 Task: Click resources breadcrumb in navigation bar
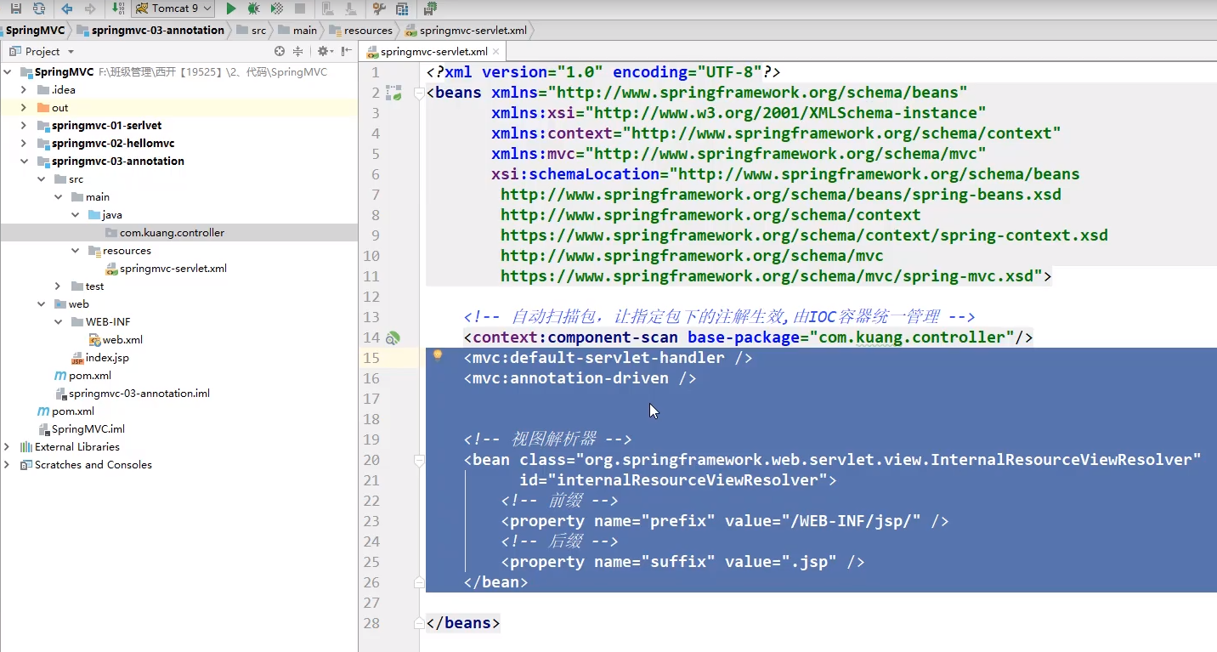click(361, 30)
